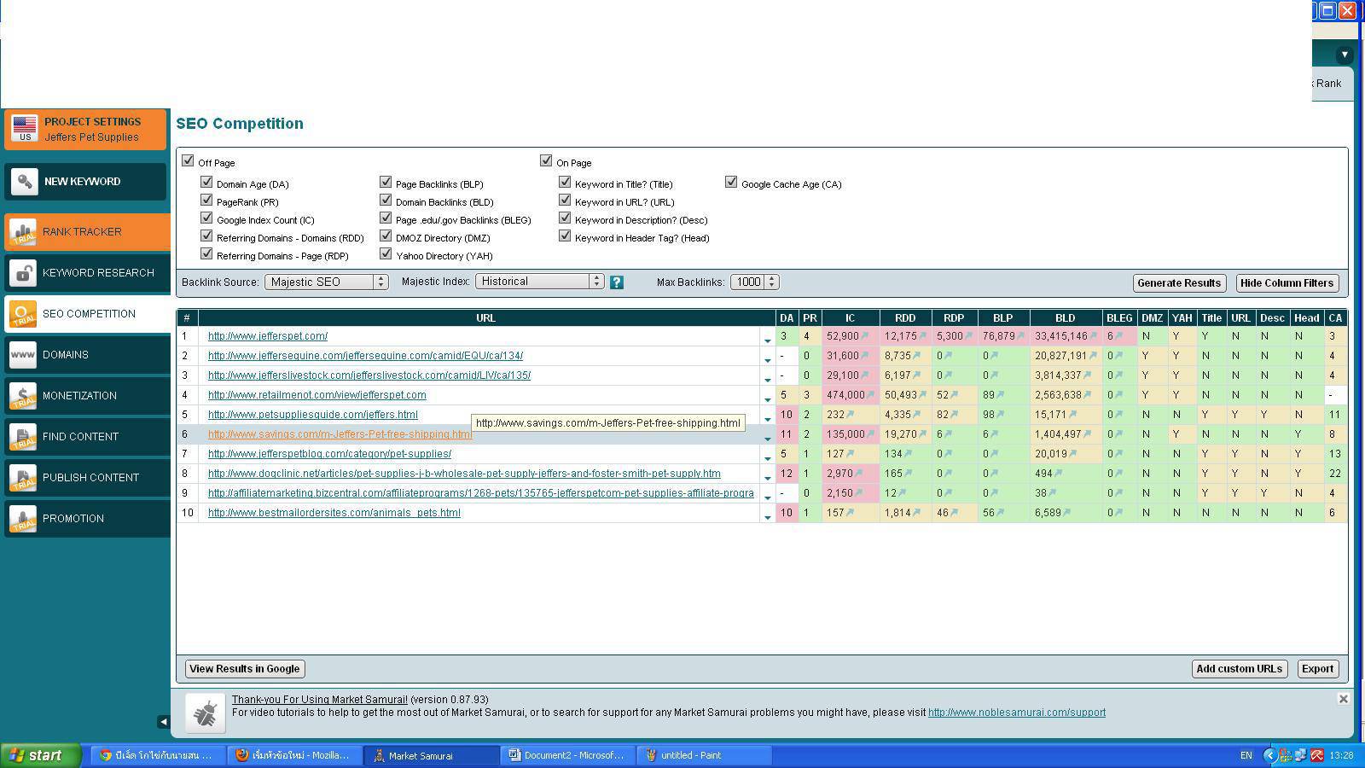Open IC link arrow for jefferspet.com row
The image size is (1365, 768).
865,336
